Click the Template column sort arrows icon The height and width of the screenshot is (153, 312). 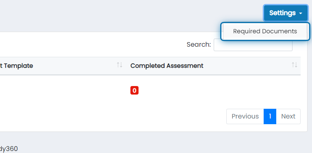click(x=119, y=65)
